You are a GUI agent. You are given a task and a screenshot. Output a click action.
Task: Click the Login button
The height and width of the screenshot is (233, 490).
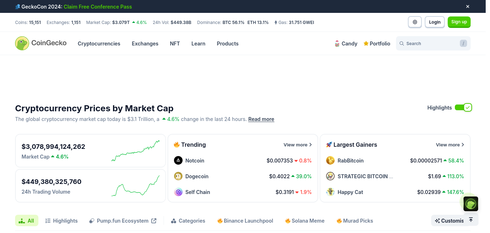435,22
